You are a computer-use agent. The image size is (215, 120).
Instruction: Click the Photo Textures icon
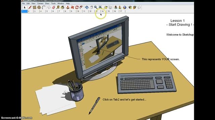point(120,7)
